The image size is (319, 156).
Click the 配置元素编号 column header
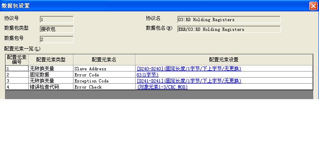(17, 60)
